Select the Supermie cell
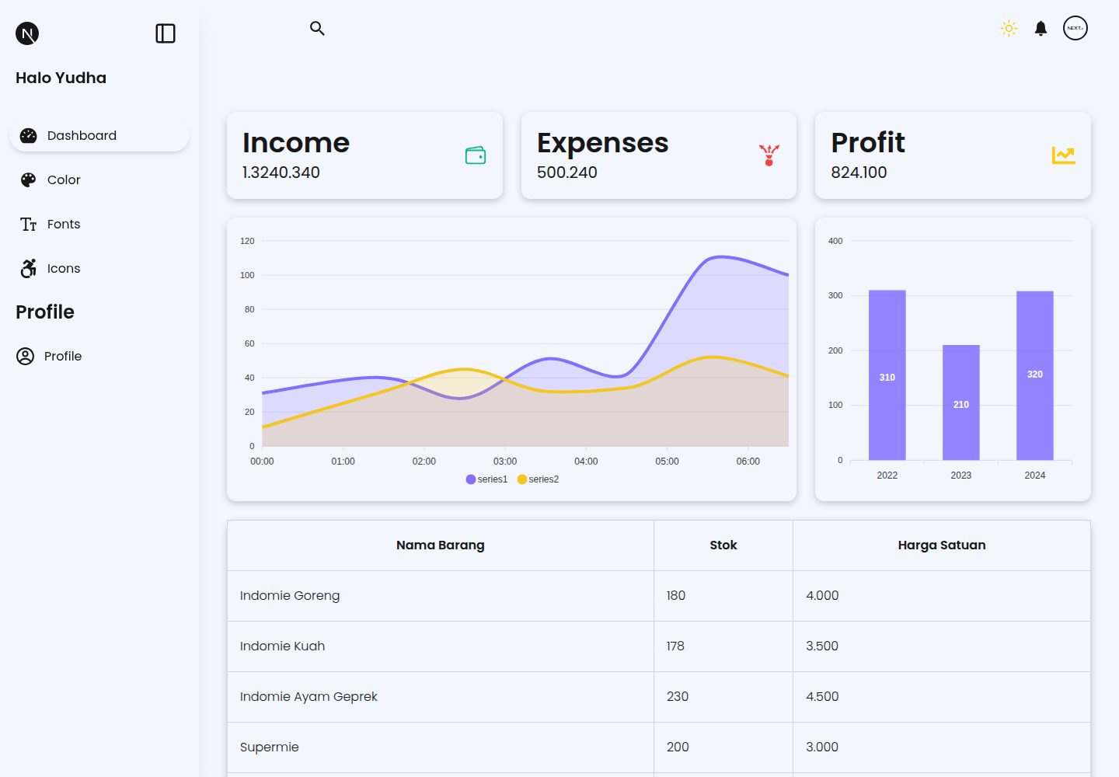 441,747
